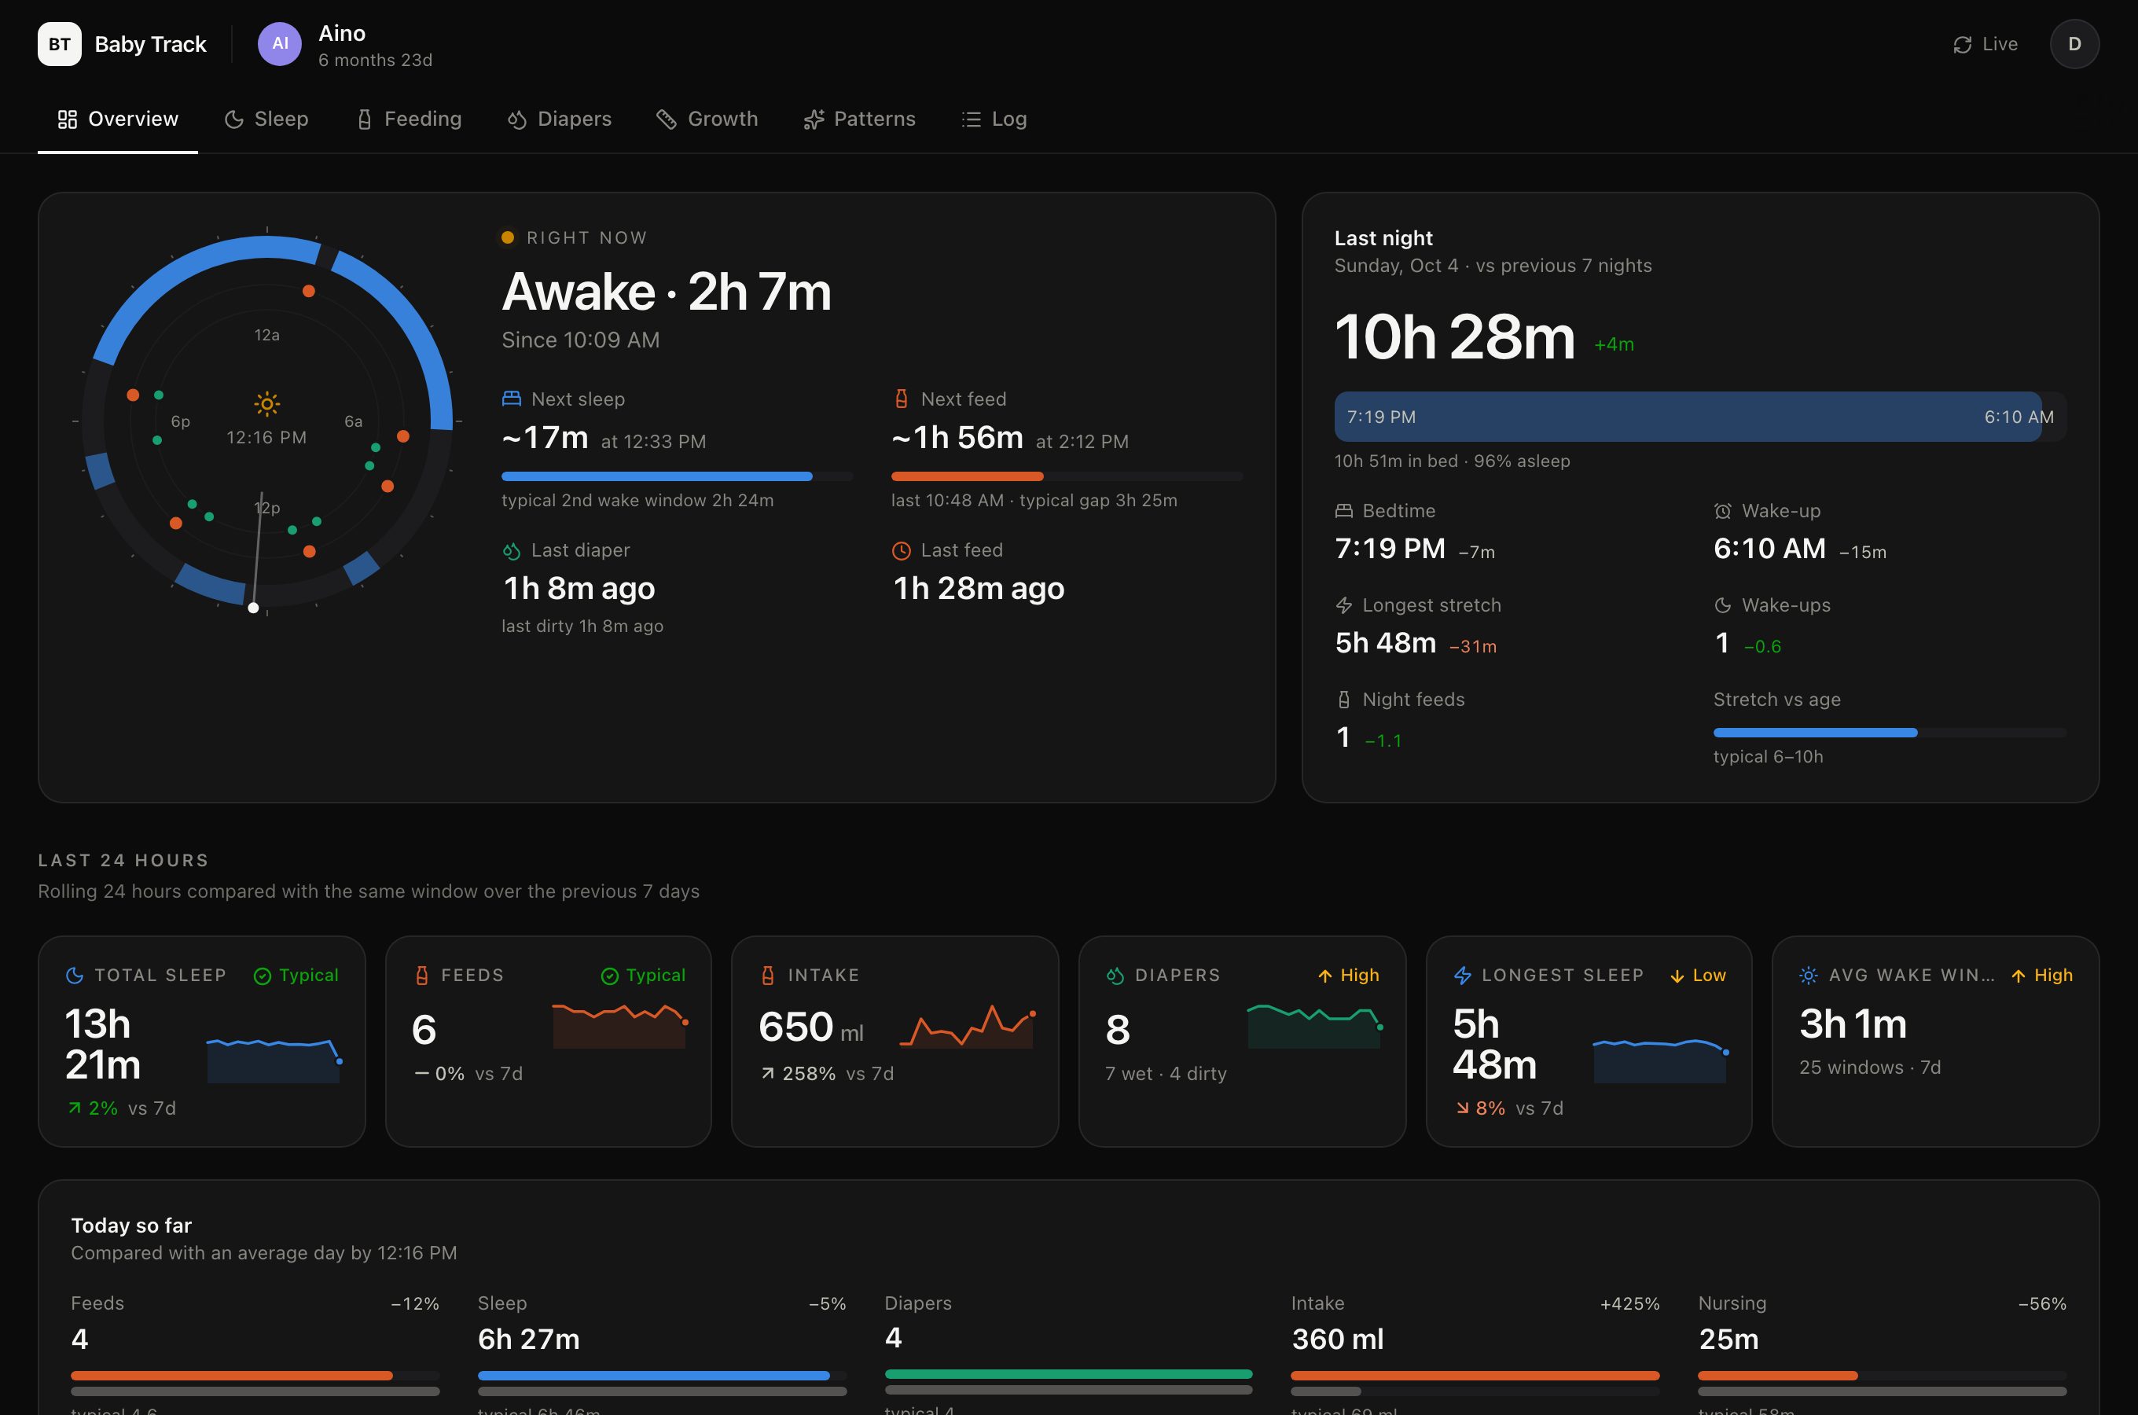Select the Overview tab
Viewport: 2138px width, 1415px height.
point(118,119)
